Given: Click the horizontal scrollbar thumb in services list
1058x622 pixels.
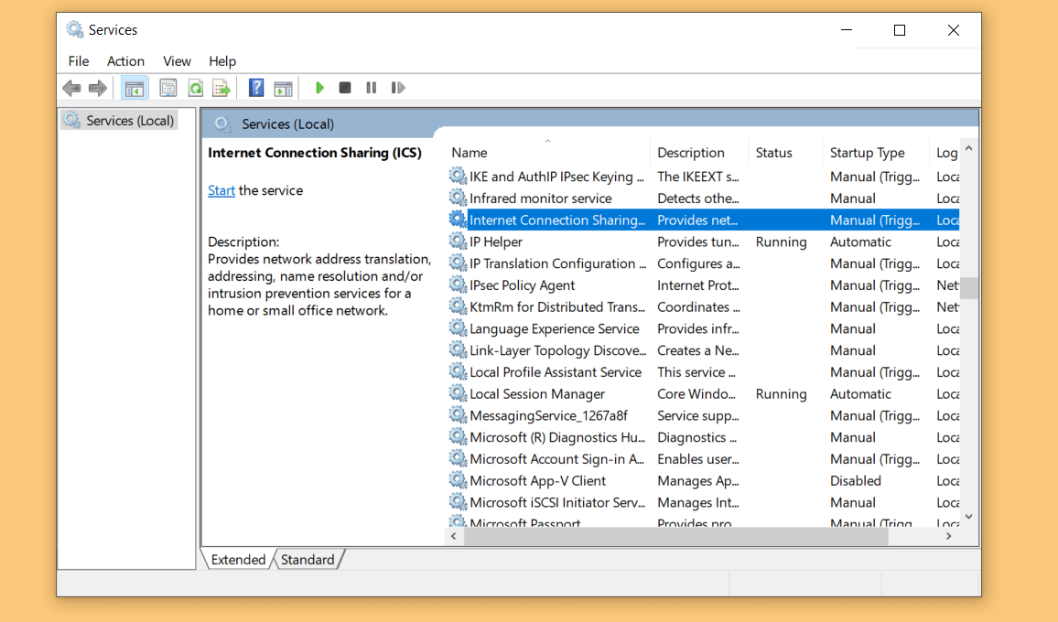Looking at the screenshot, I should (x=676, y=536).
